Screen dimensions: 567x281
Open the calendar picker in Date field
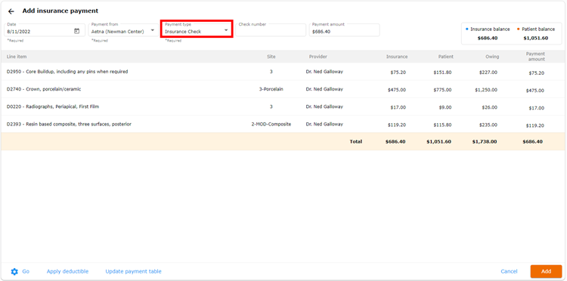(x=76, y=31)
